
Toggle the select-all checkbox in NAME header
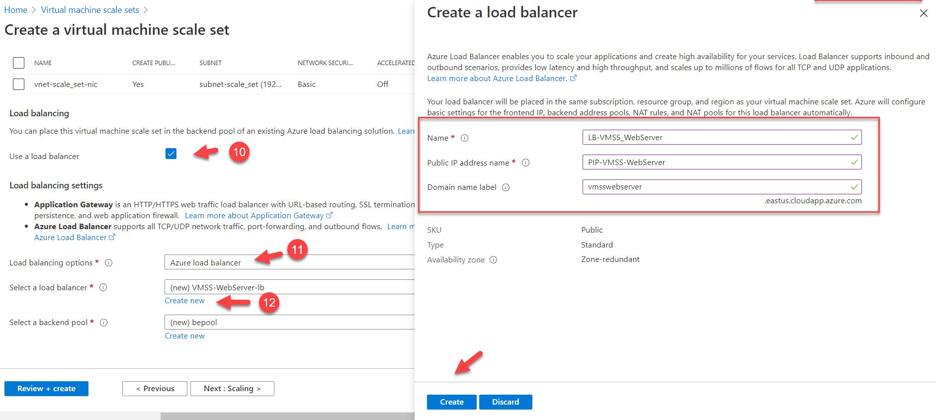click(x=18, y=63)
